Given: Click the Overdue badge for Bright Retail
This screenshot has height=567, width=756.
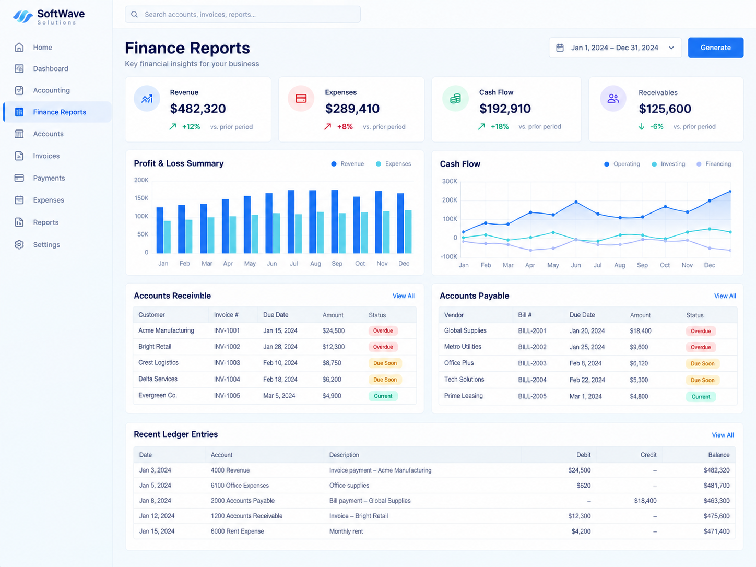Looking at the screenshot, I should coord(383,347).
